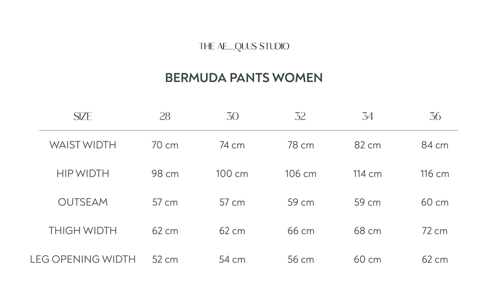Click waist width value 70 cm
The width and height of the screenshot is (488, 305).
[x=165, y=145]
